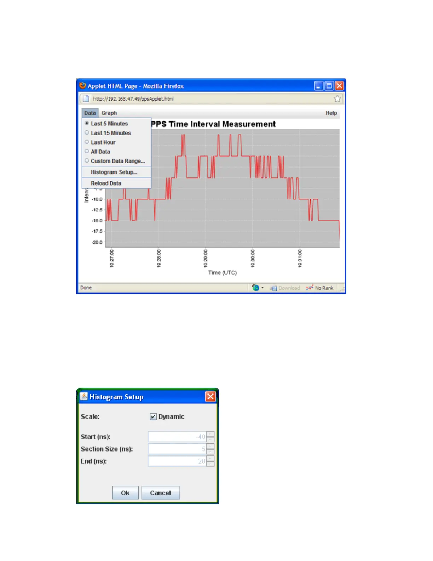The height and width of the screenshot is (561, 433).
Task: Click the -20.0 y-axis tick label
Action: coord(97,243)
